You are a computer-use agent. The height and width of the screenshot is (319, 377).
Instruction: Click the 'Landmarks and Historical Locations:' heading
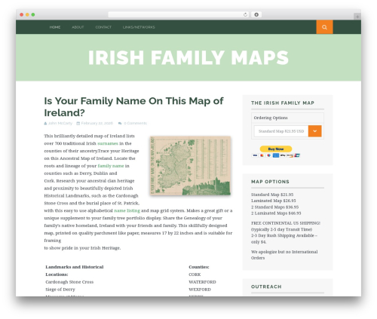(75, 271)
